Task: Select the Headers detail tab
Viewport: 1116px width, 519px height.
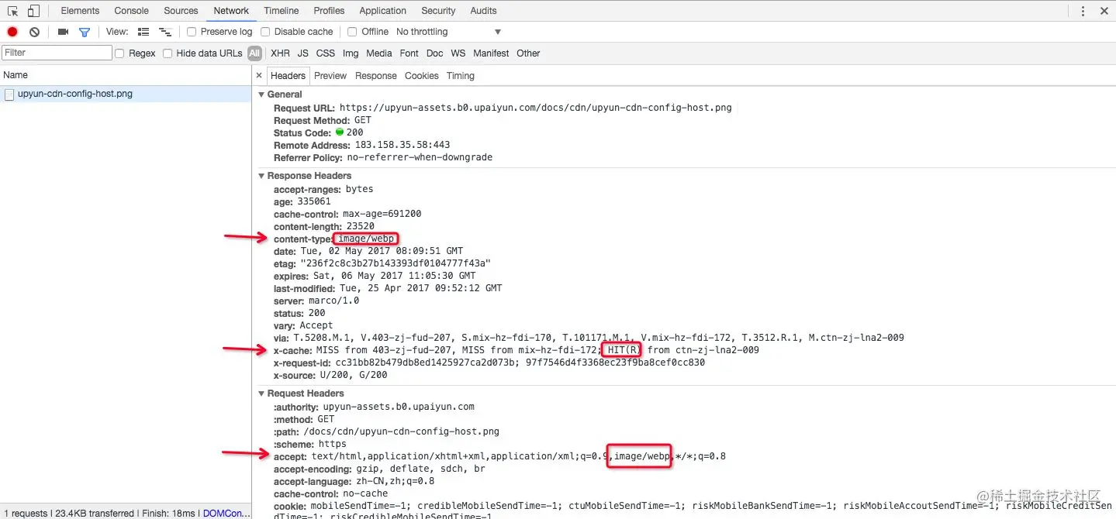Action: point(288,76)
